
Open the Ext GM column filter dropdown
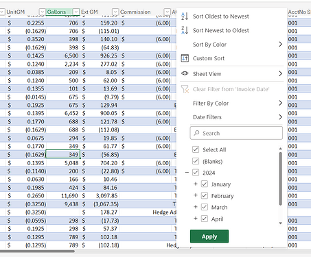115,12
